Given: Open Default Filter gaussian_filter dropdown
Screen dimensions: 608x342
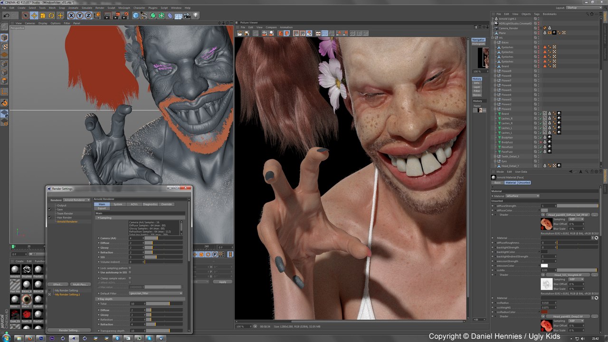Looking at the screenshot, I should pos(155,294).
